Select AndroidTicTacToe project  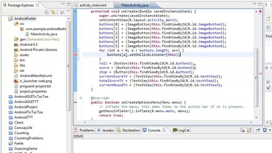pyautogui.click(x=28, y=112)
